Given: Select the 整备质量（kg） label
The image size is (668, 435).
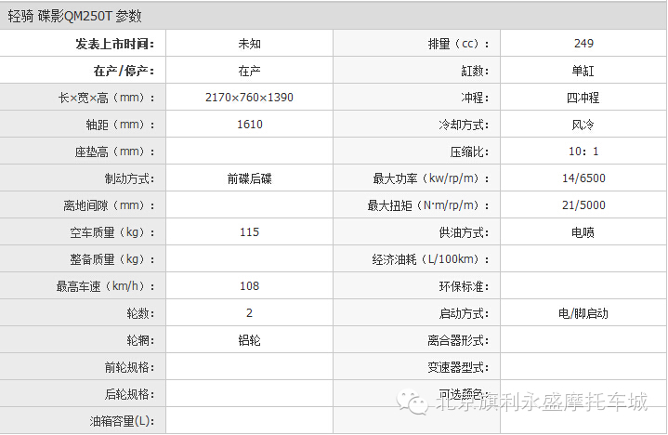Looking at the screenshot, I should click(112, 259).
